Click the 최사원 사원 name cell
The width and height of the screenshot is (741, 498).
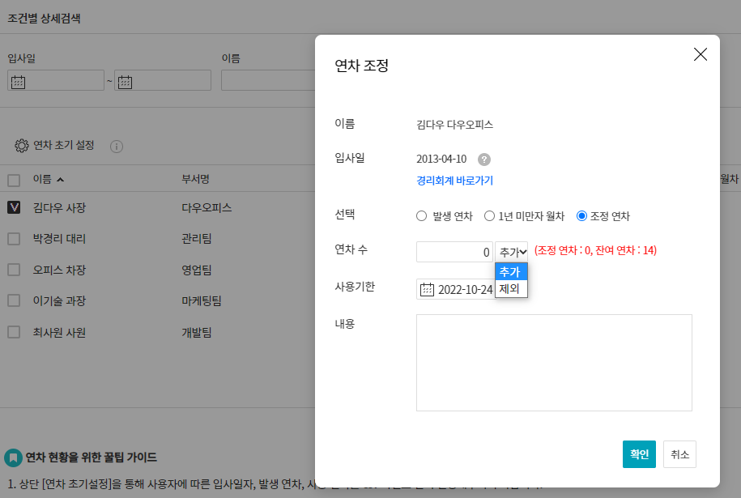point(59,332)
